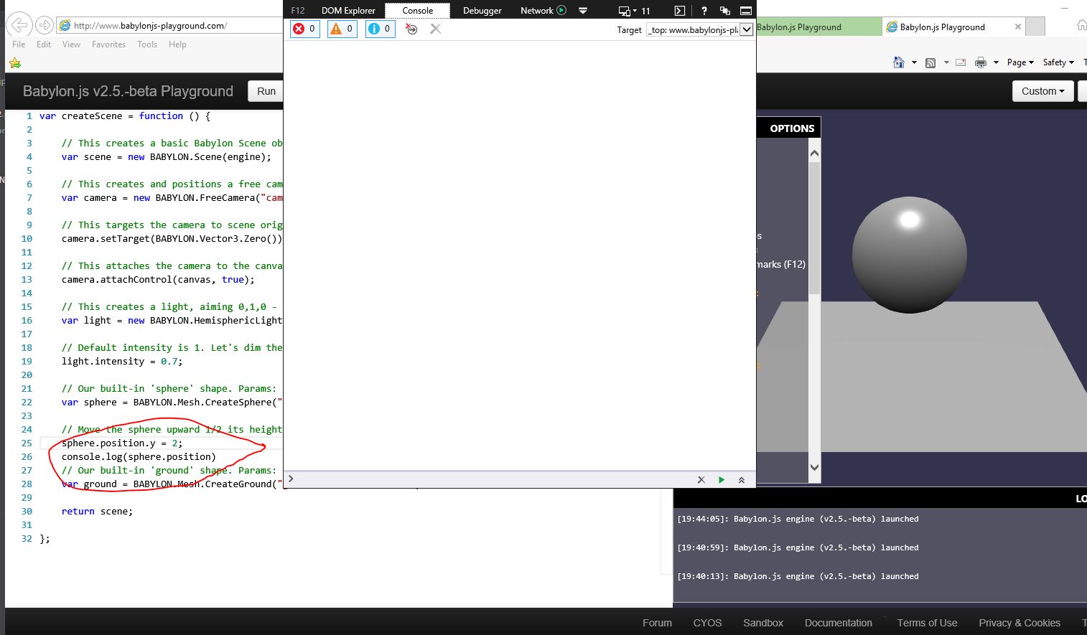The width and height of the screenshot is (1087, 635).
Task: Open the Debugger tab
Action: click(x=482, y=10)
